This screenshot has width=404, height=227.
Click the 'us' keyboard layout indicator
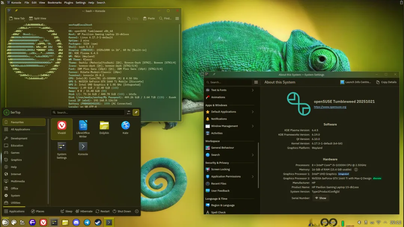tap(372, 223)
